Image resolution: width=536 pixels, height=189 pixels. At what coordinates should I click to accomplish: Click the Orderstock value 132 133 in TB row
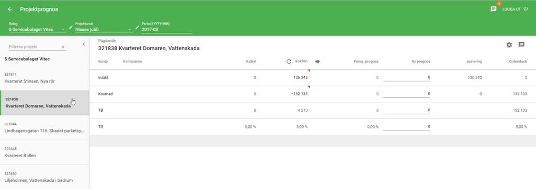tap(520, 110)
